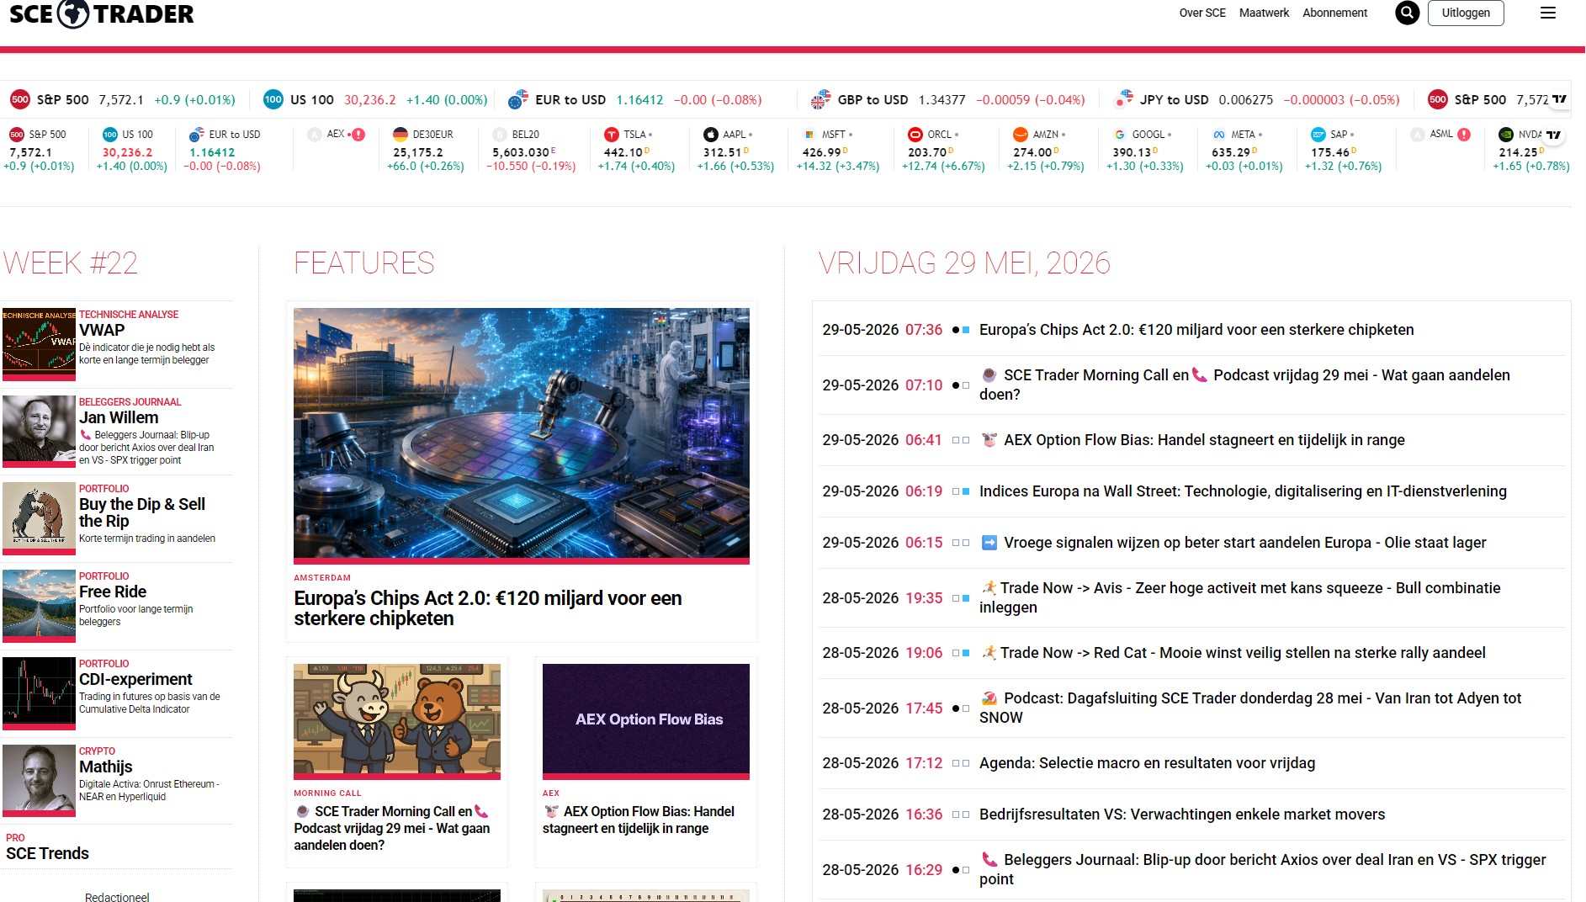Select the GOOGL Google logo quote

(x=1120, y=135)
